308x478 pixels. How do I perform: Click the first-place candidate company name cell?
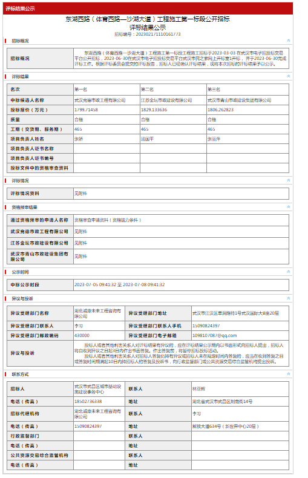point(106,100)
